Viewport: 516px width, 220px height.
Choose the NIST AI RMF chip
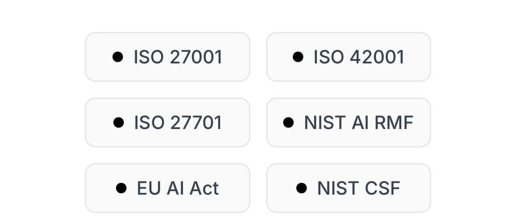(348, 122)
